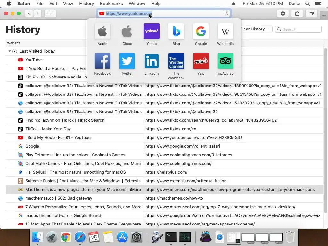This screenshot has height=246, width=328.
Task: Open the Bookmarks menu
Action: click(x=111, y=4)
